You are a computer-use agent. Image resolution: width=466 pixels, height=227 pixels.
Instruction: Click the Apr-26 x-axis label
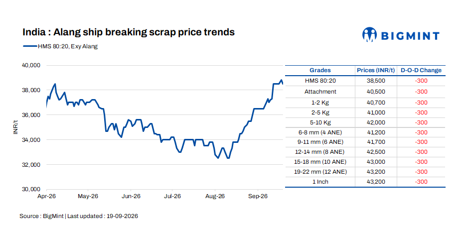pos(47,197)
